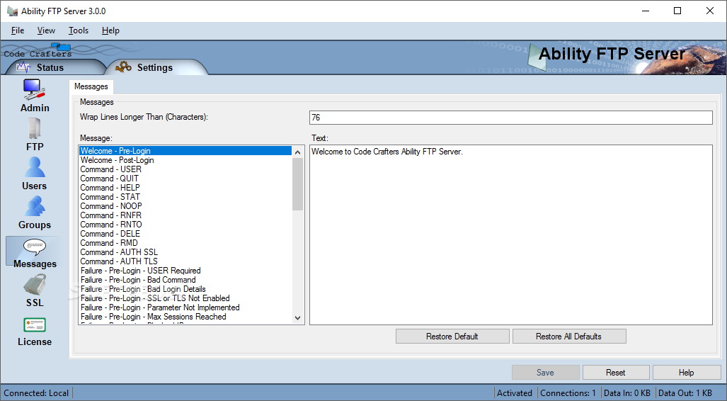Click the message list scroll down arrow

[297, 318]
